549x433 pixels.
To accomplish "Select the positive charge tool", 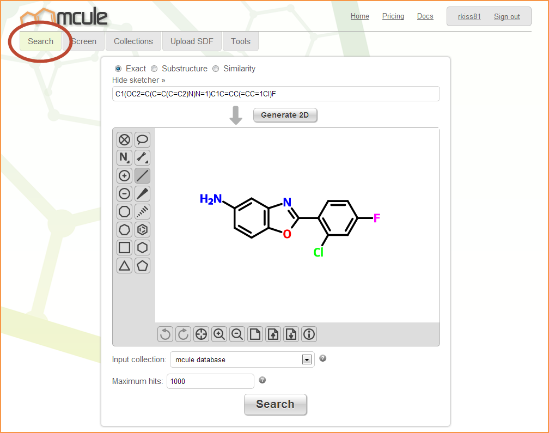I will (125, 175).
